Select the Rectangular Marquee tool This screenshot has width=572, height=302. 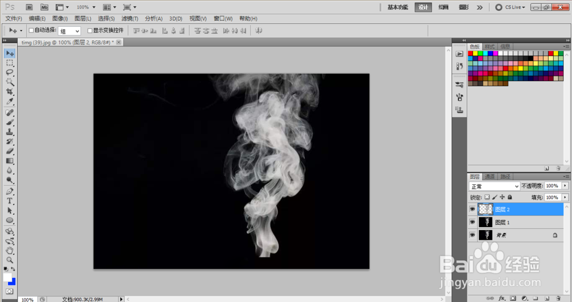[10, 63]
